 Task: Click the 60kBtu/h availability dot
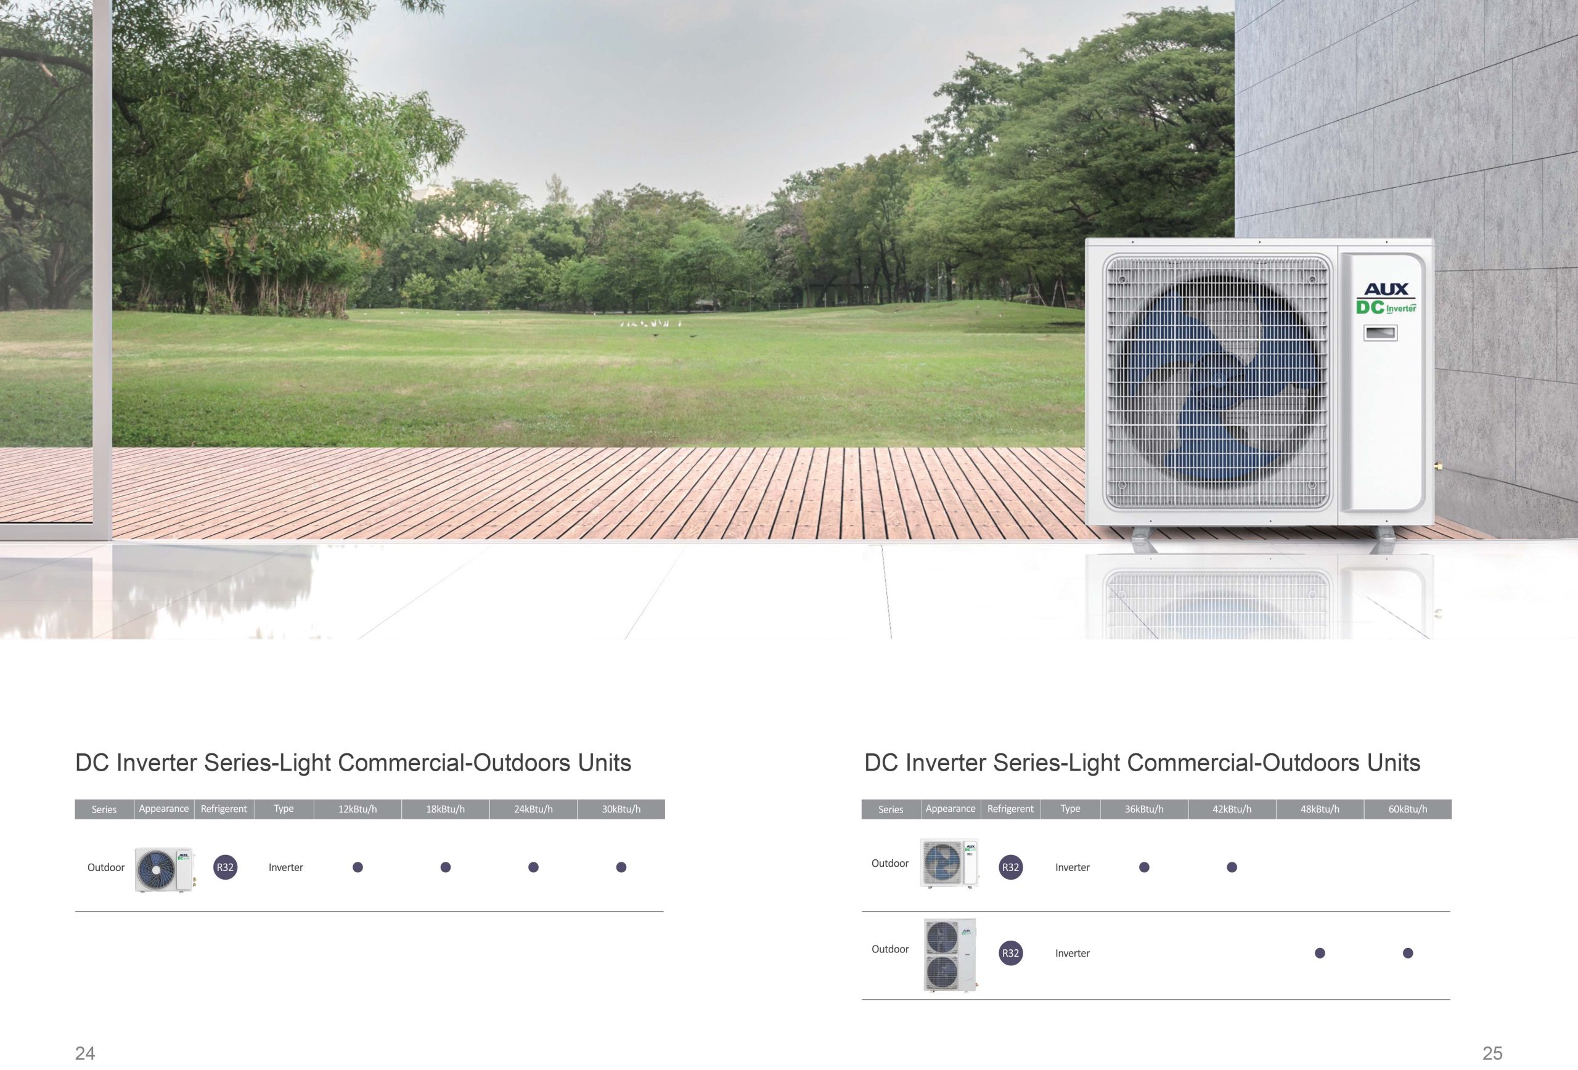click(1408, 952)
